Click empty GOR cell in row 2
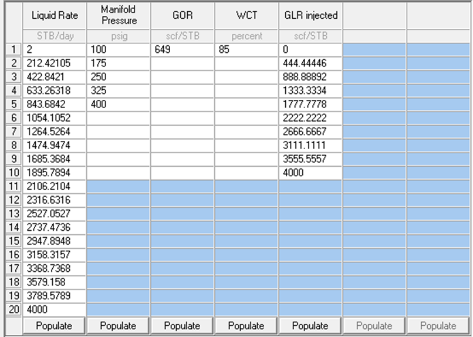The image size is (473, 337). point(182,63)
